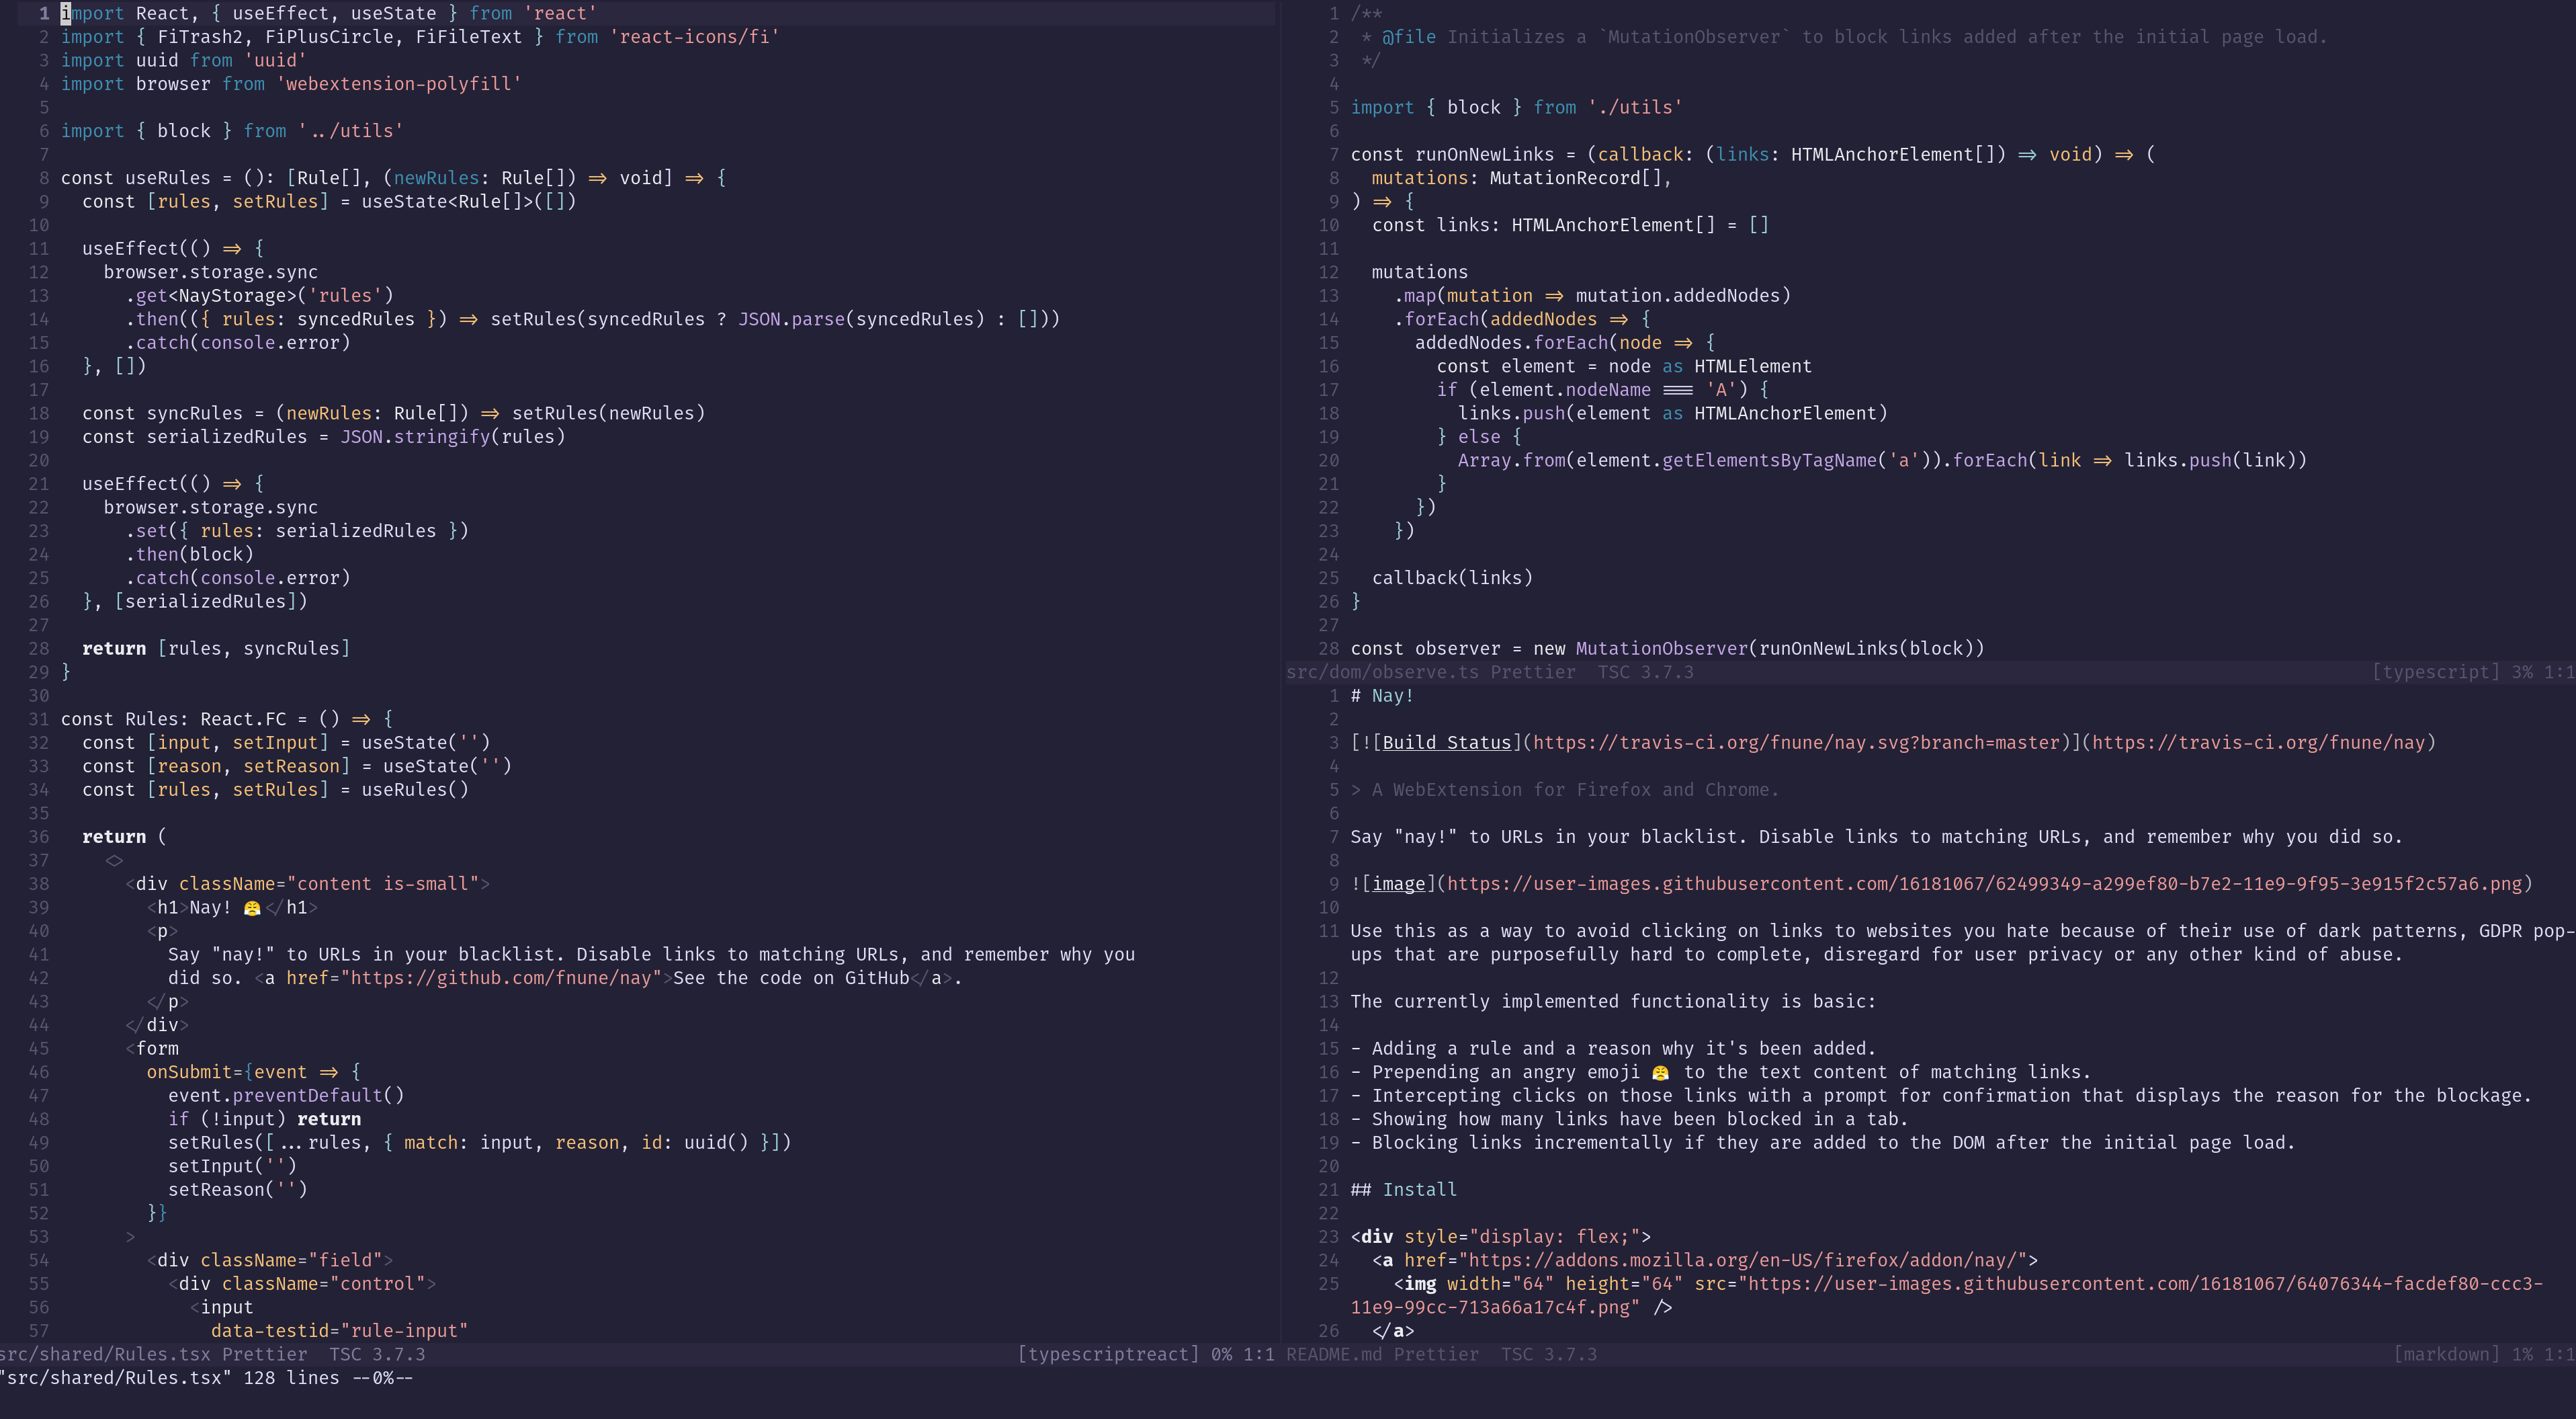The width and height of the screenshot is (2576, 1419).
Task: Click the '## Install' heading
Action: (1404, 1190)
